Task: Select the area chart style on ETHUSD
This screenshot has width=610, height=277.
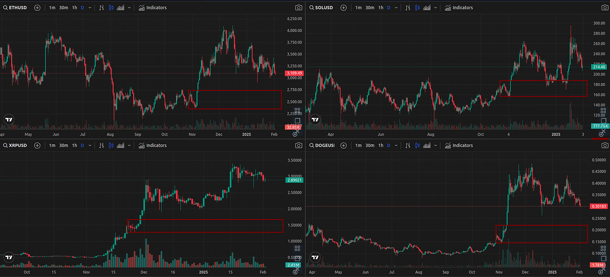Action: click(121, 8)
